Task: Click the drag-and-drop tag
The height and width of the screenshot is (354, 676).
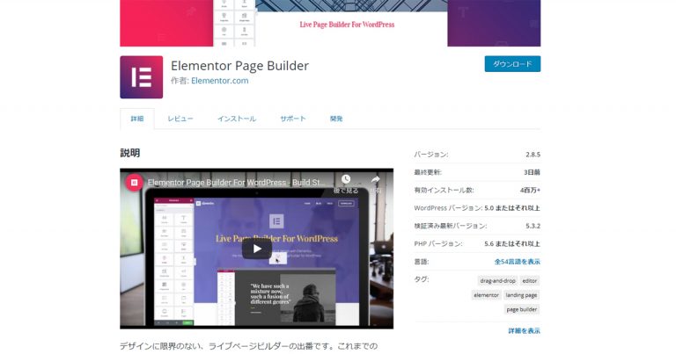Action: coord(496,280)
